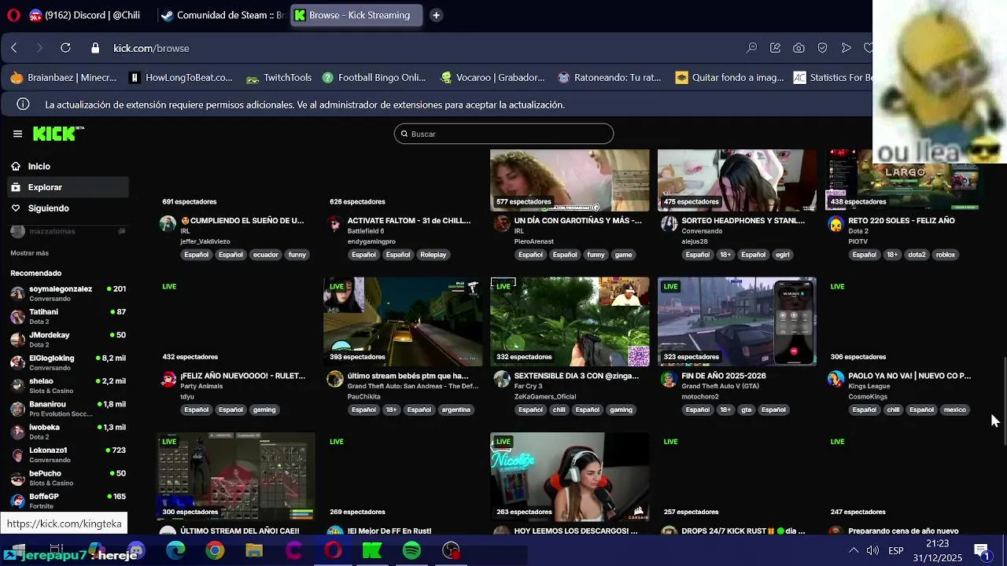Open Ratoneando bookmark
The image size is (1007, 566).
[x=610, y=78]
